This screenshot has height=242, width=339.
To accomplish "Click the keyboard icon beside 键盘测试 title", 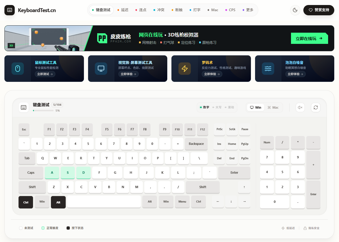I will [24, 107].
